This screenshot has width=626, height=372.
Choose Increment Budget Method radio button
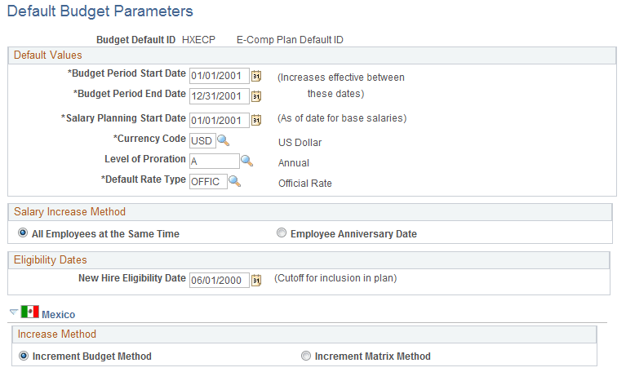pyautogui.click(x=23, y=356)
